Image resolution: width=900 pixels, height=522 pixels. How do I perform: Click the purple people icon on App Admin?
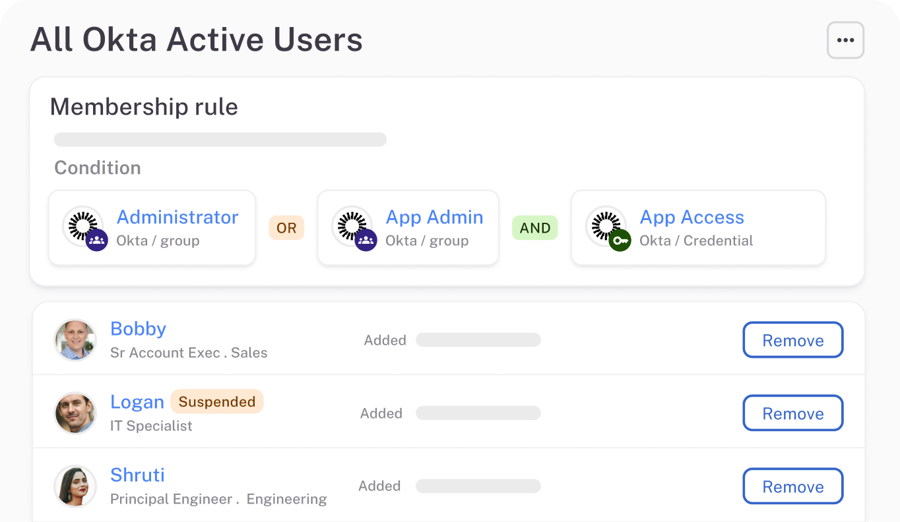tap(367, 241)
